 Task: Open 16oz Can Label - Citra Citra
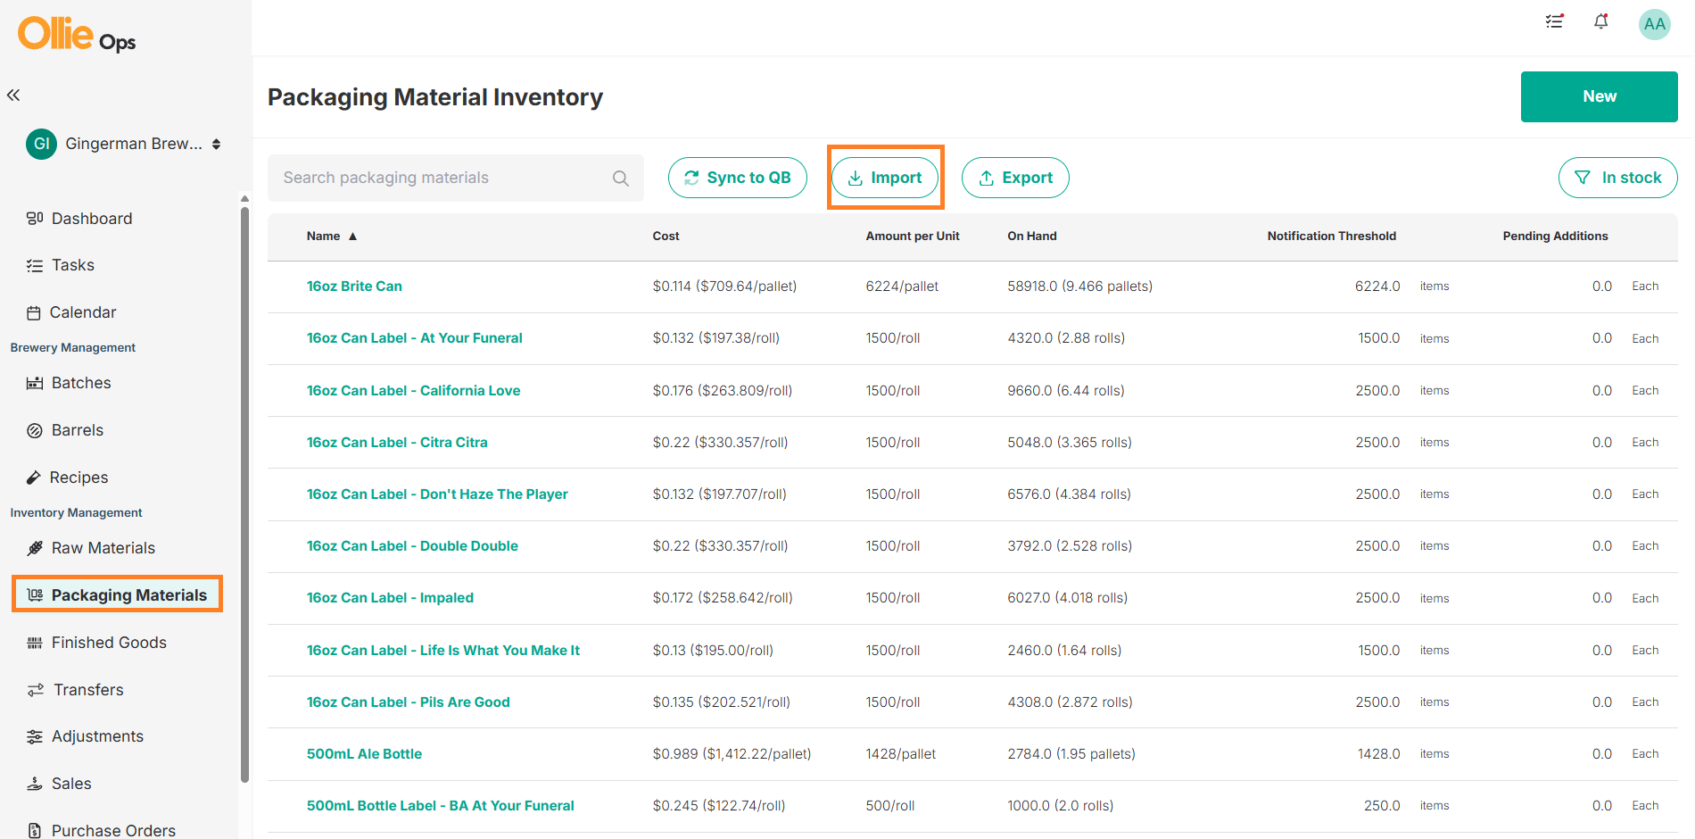(x=397, y=443)
